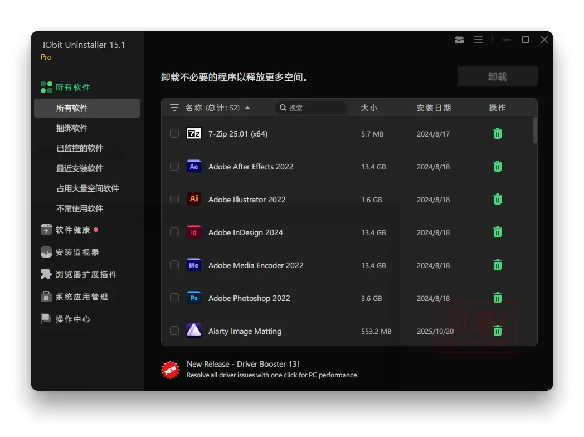Select Adobe Photoshop 2022 checkbox

tap(174, 298)
